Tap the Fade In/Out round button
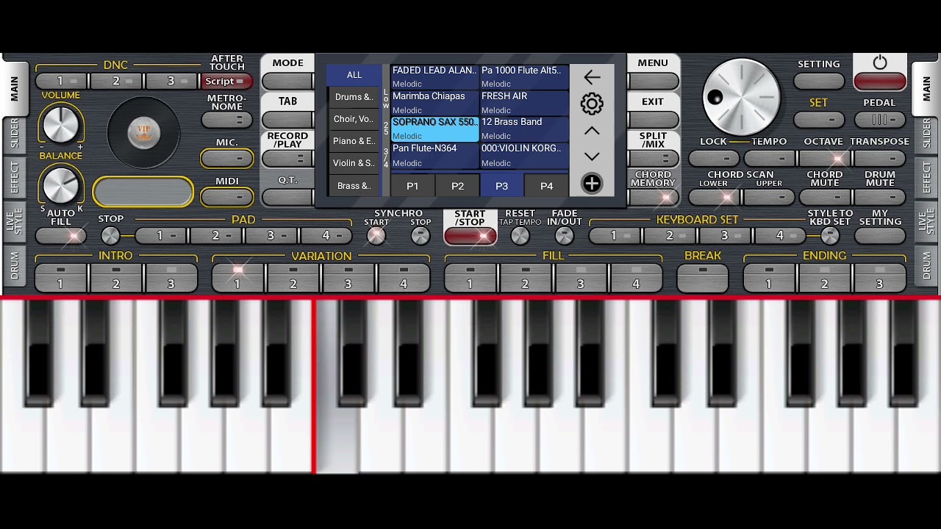Image resolution: width=941 pixels, height=529 pixels. tap(564, 236)
